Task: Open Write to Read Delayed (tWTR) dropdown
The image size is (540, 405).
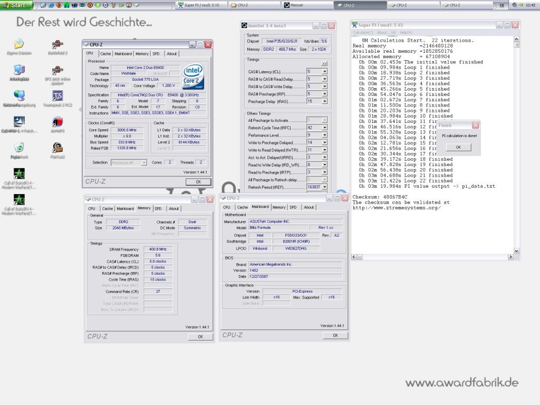Action: pos(324,150)
